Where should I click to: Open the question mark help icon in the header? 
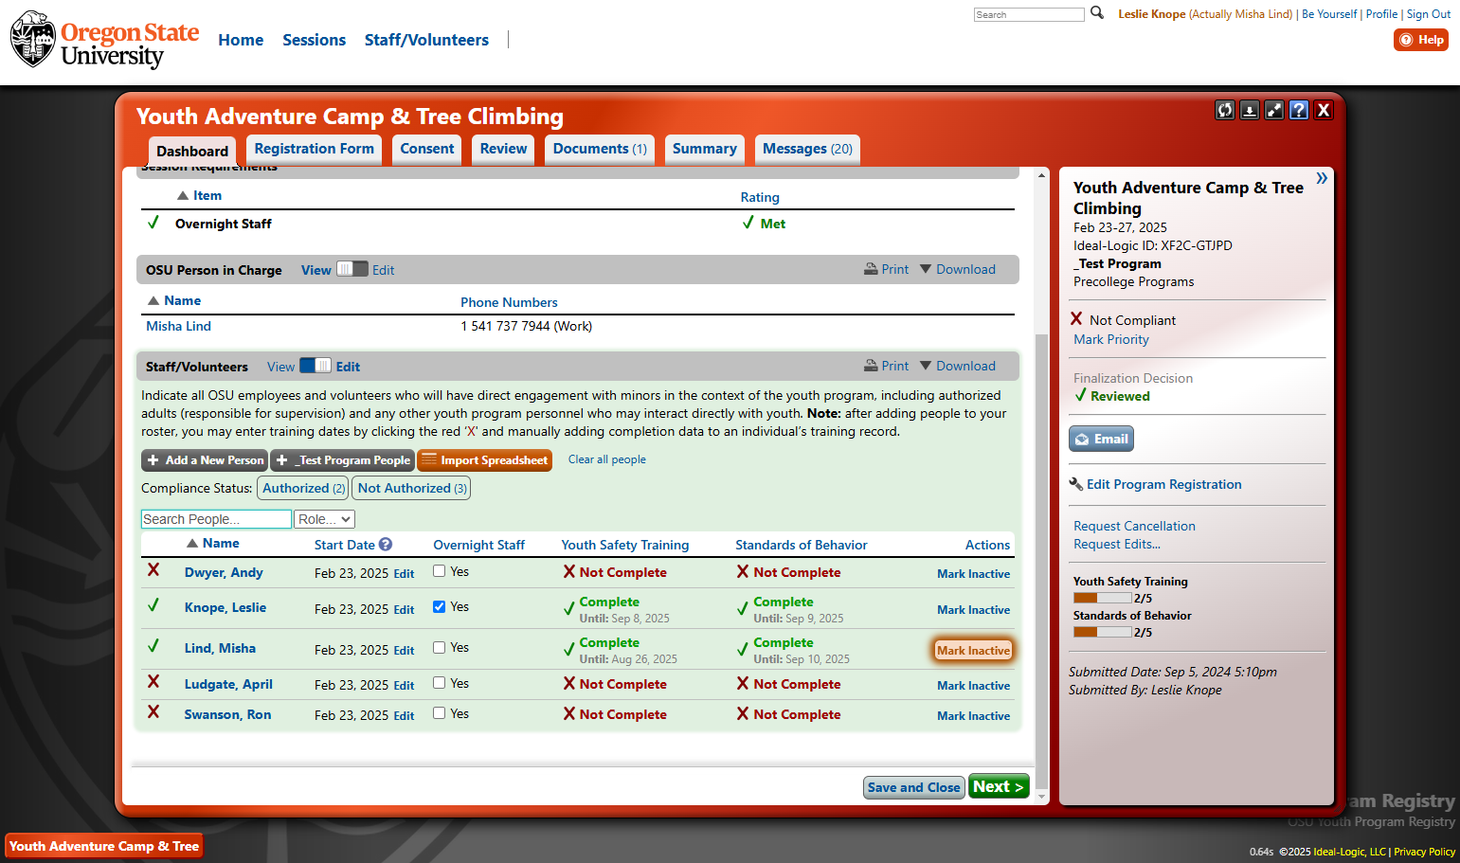point(1299,110)
